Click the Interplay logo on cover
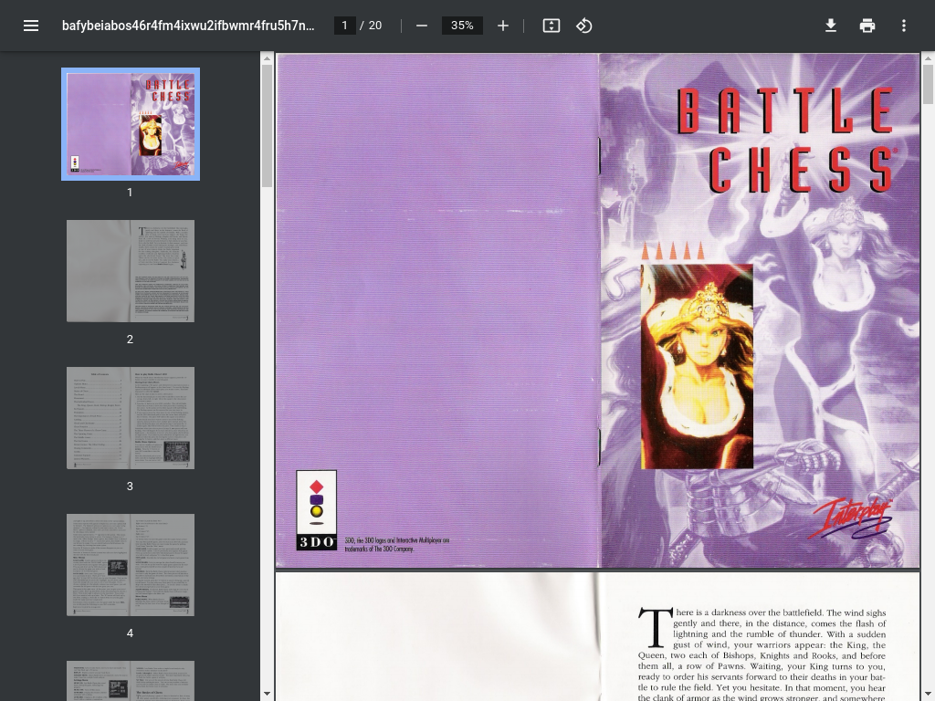Viewport: 935px width, 701px height. pos(850,518)
